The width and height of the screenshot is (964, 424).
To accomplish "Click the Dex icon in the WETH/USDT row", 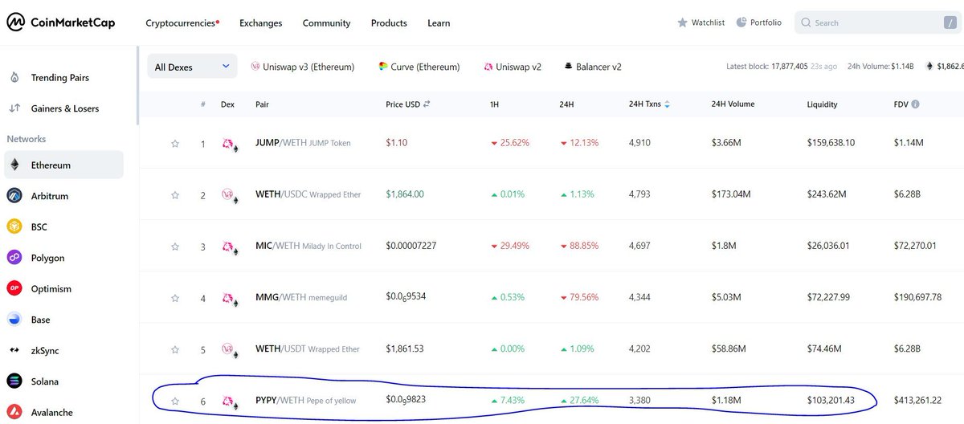I will point(230,349).
